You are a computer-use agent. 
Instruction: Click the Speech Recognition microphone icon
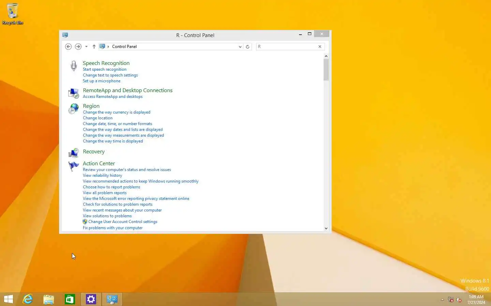tap(74, 66)
